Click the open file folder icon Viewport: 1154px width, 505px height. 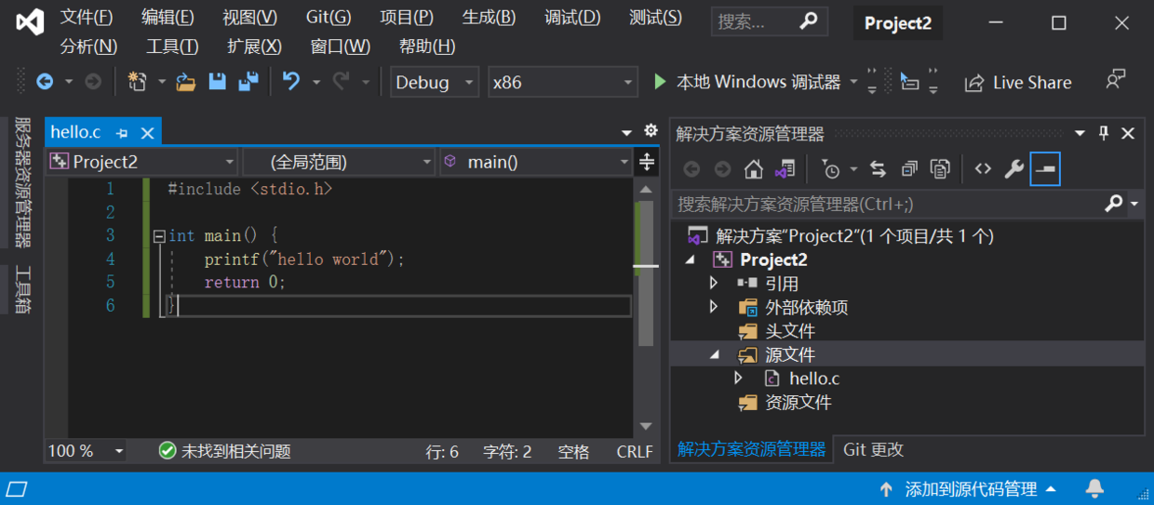point(186,82)
